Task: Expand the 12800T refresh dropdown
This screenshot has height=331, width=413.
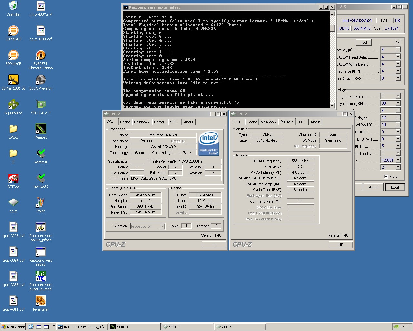Action: (398, 160)
